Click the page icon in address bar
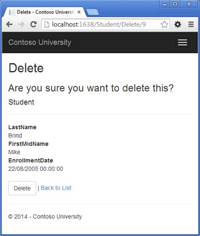Viewport: 200px width, 236px height. click(46, 24)
